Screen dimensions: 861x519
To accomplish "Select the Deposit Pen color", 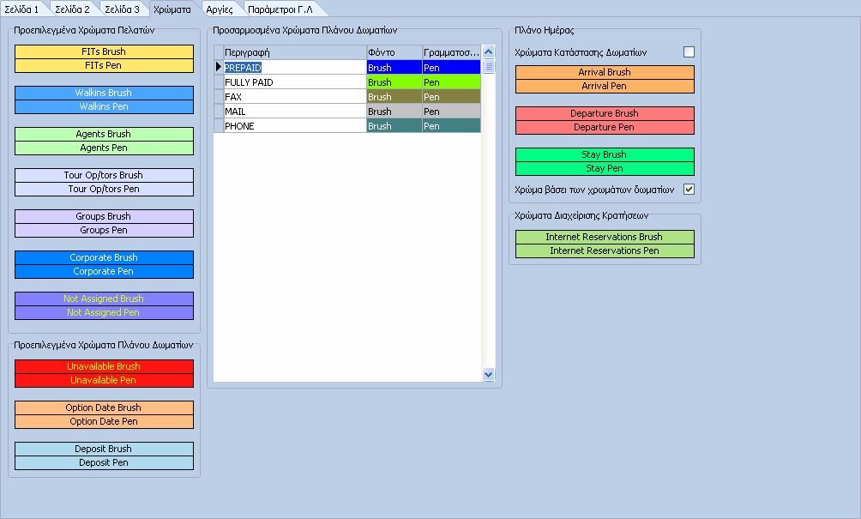I will 104,462.
